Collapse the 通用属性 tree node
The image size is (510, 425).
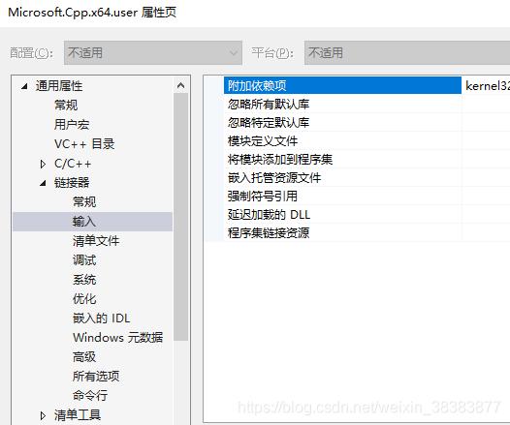(24, 86)
